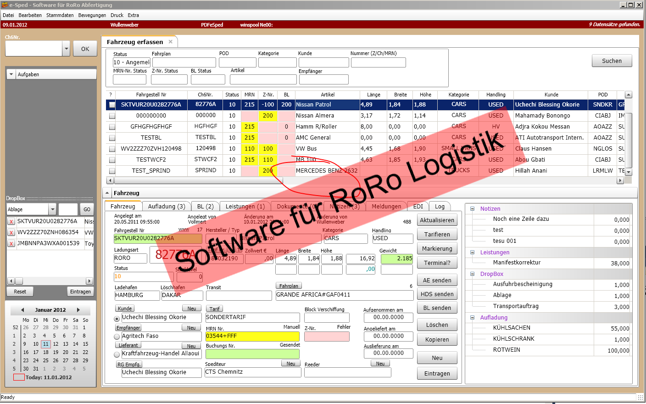This screenshot has height=404, width=646.
Task: Expand the Aufgaben panel dropdown
Action: click(x=11, y=74)
